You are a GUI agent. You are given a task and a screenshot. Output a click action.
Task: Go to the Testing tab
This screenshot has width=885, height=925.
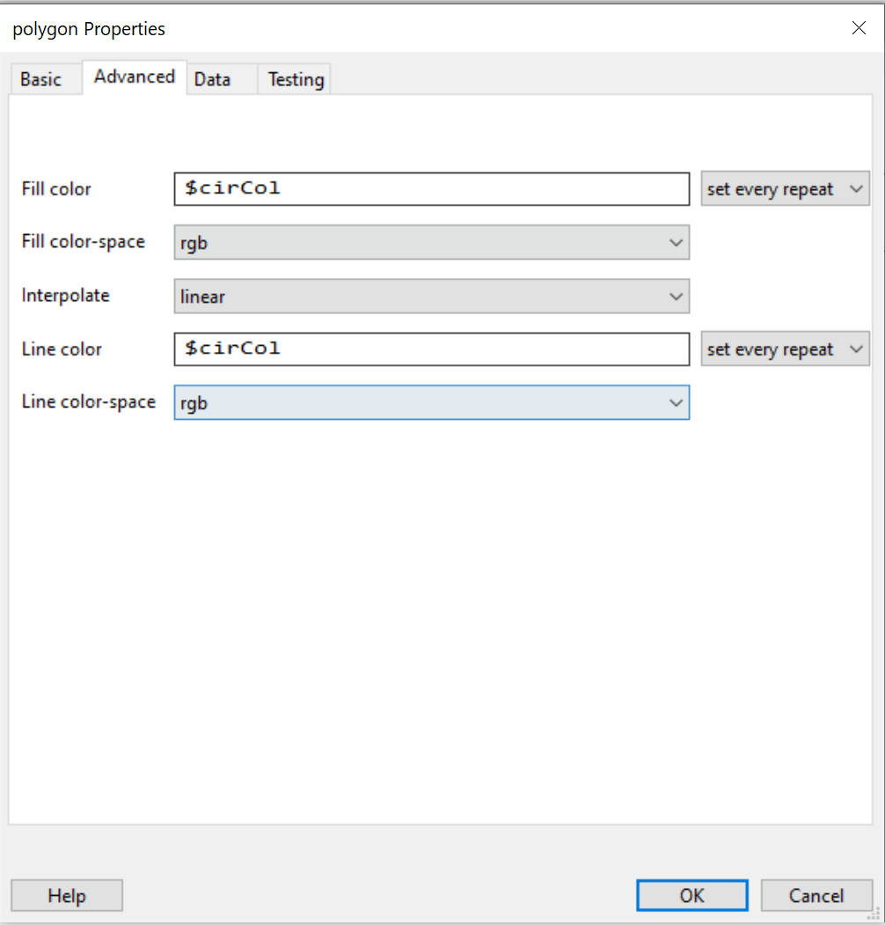click(x=296, y=79)
